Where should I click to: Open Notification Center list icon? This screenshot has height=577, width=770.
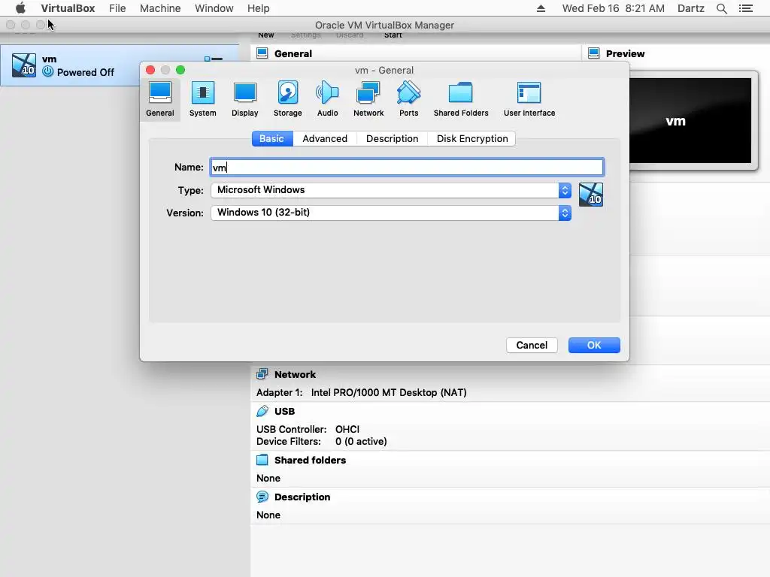click(745, 8)
